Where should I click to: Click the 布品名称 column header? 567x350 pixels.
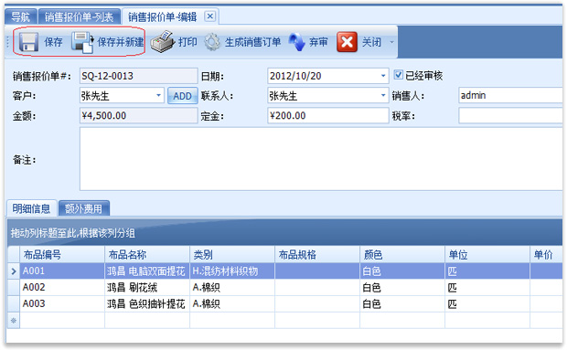coord(147,255)
